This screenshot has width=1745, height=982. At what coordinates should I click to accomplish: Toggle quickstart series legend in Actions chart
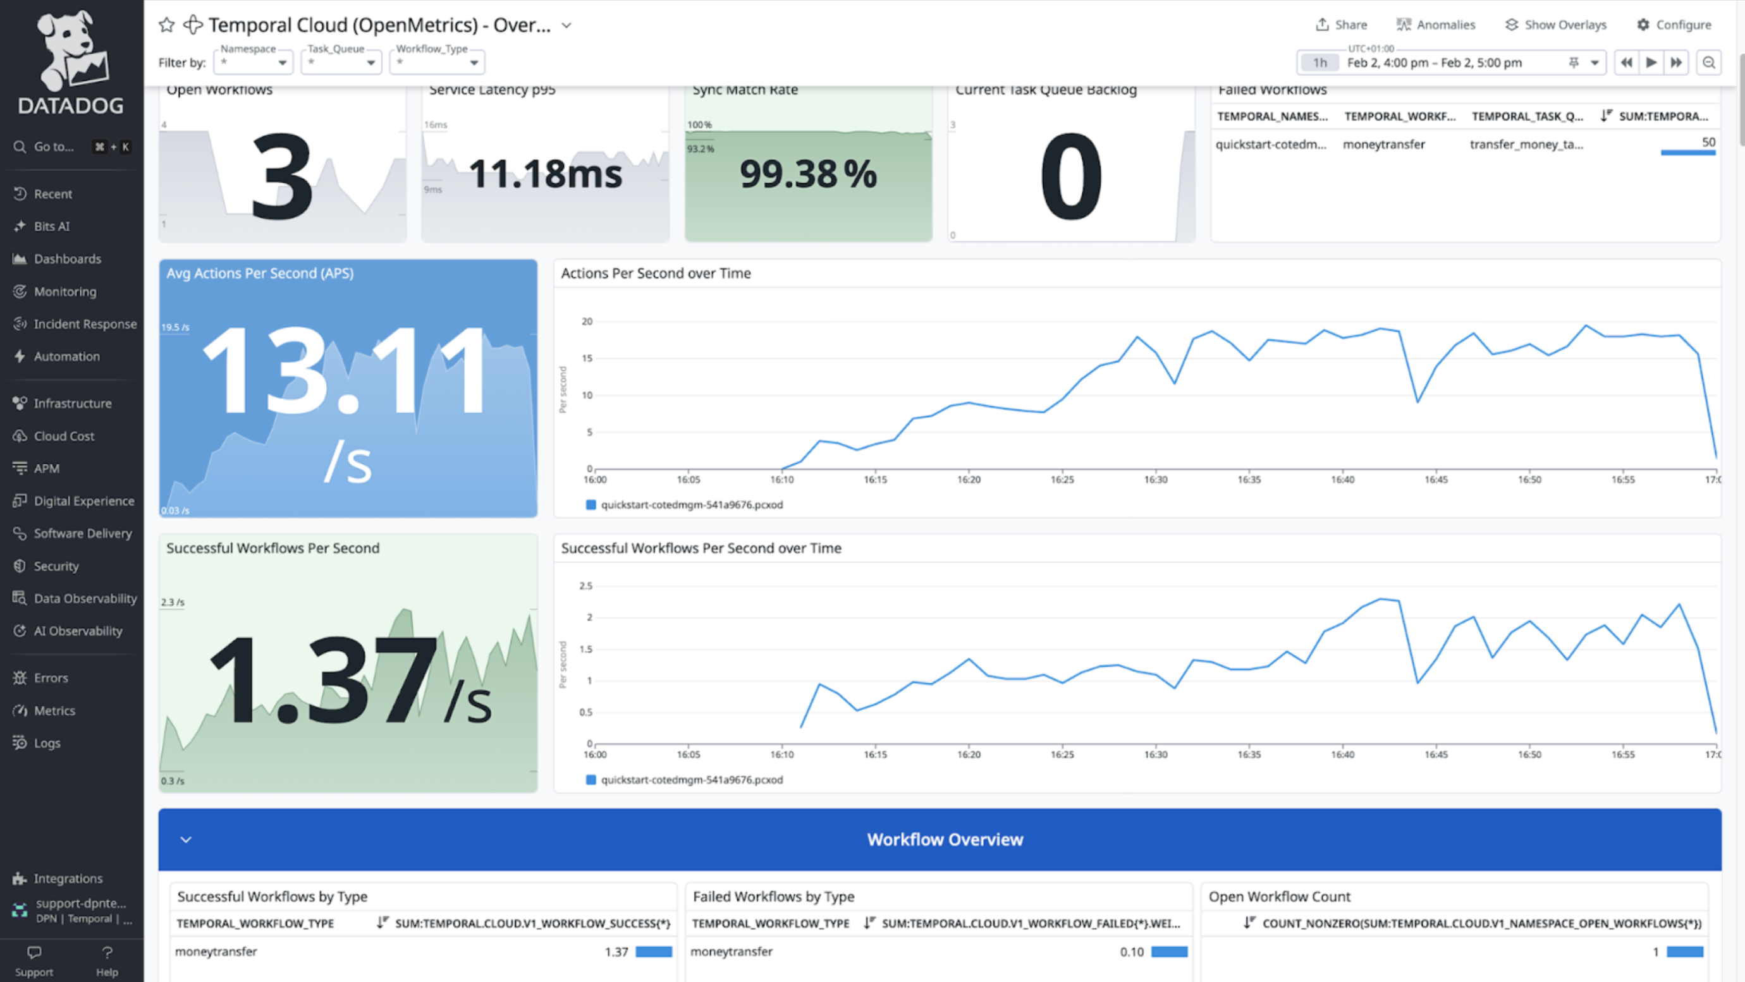tap(691, 504)
